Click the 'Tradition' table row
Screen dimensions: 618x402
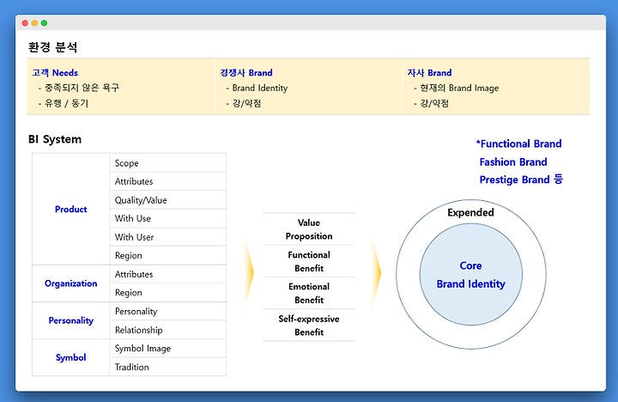(x=168, y=367)
